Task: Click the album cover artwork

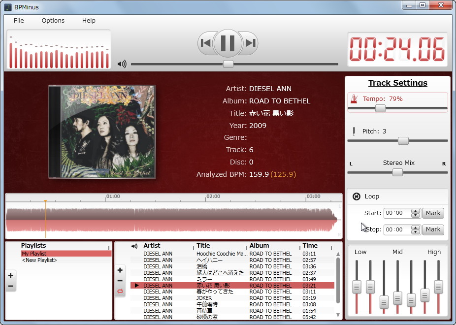Action: [102, 131]
